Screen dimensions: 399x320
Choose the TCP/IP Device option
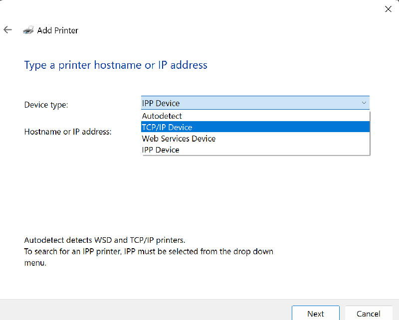tap(167, 127)
